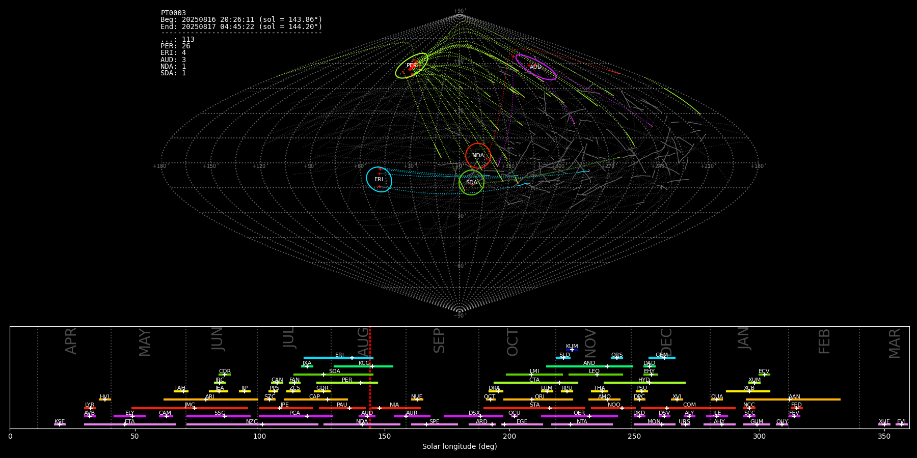Click the ORI shower bar in timeline
917x458 pixels.
pos(538,399)
